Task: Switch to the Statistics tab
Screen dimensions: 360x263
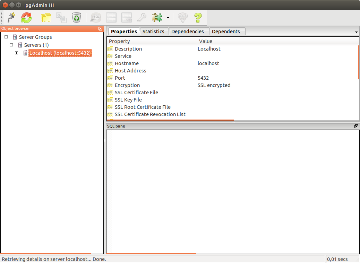Action: (153, 32)
